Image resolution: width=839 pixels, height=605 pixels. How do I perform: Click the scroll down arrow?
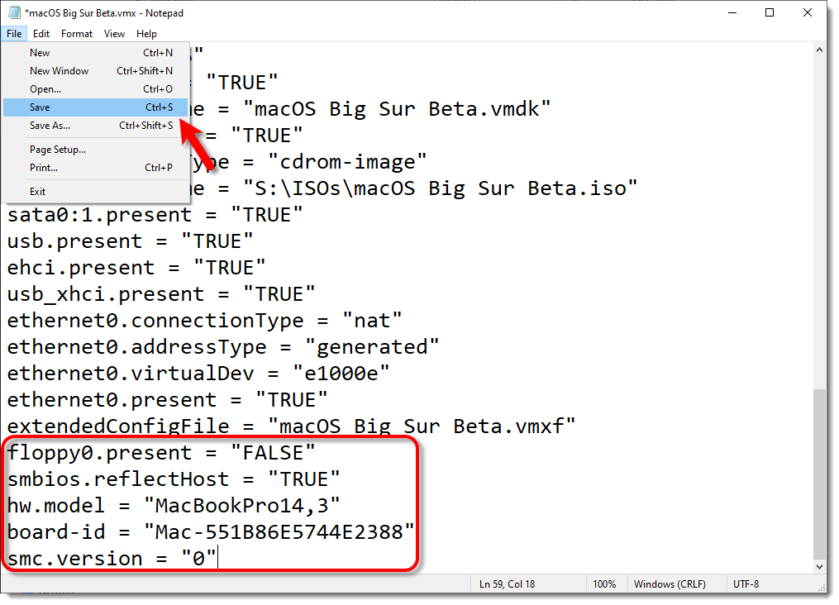coord(819,567)
